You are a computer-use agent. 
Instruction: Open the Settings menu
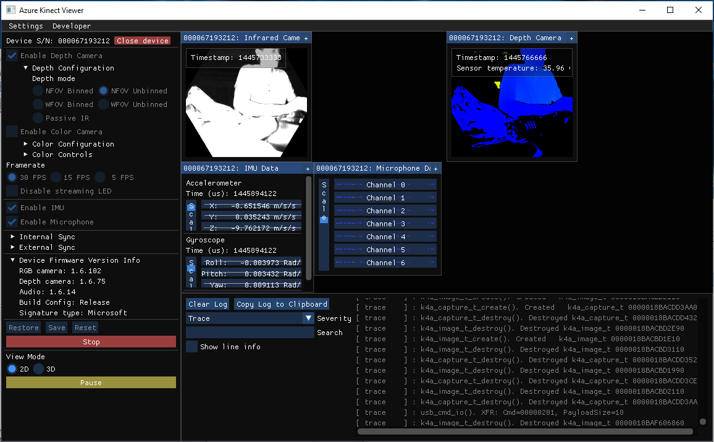26,26
